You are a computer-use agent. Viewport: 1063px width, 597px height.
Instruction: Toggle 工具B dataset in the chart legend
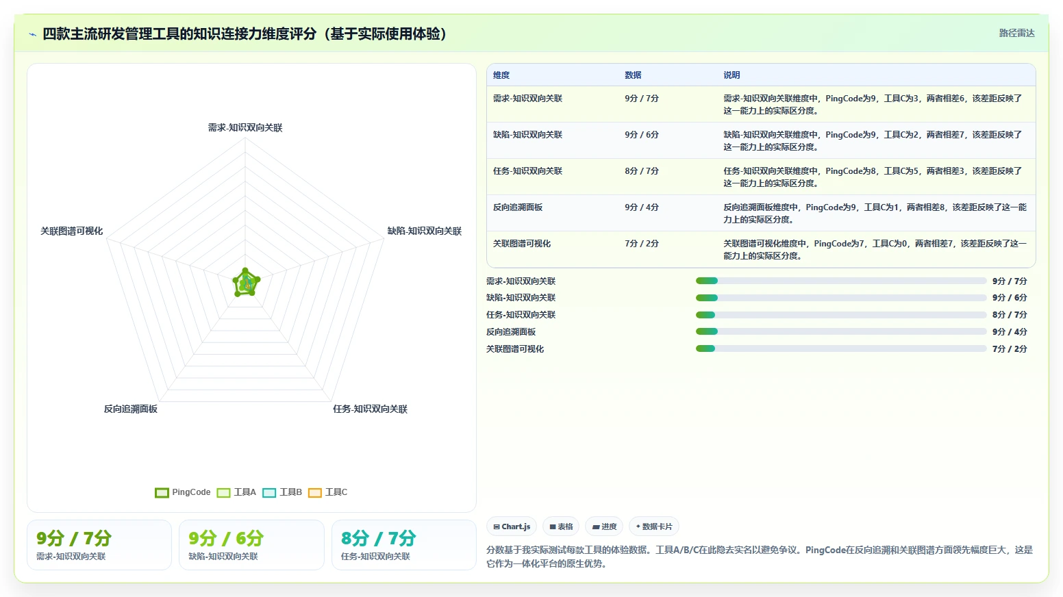click(x=282, y=492)
